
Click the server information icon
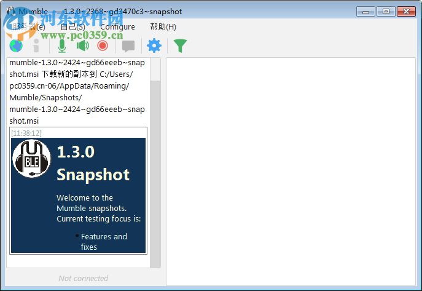36,46
